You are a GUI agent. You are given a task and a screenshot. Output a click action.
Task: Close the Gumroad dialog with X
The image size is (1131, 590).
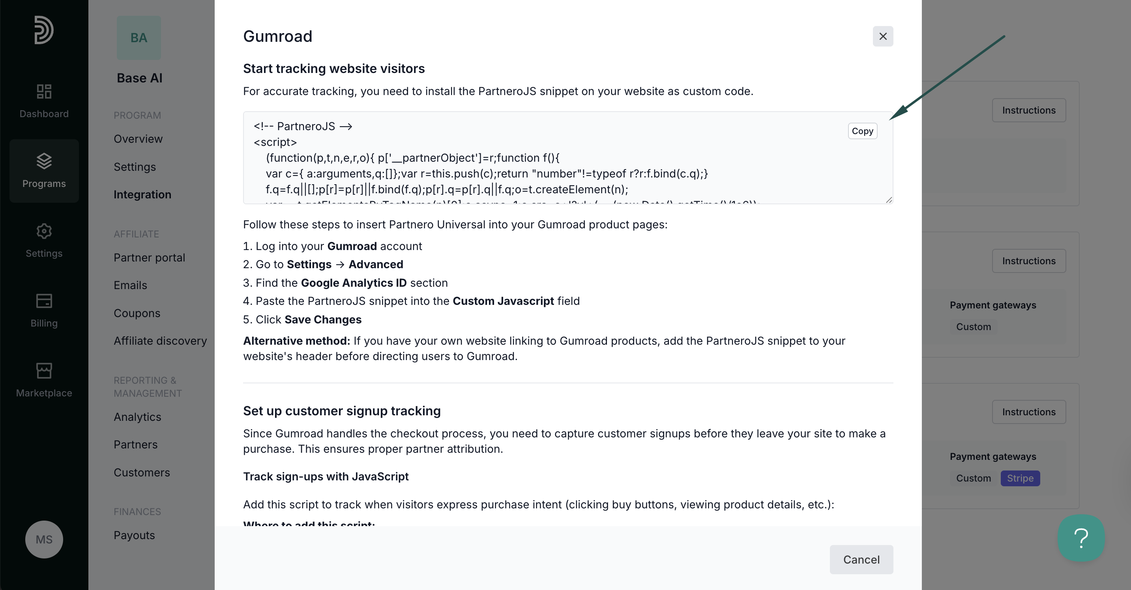click(882, 36)
